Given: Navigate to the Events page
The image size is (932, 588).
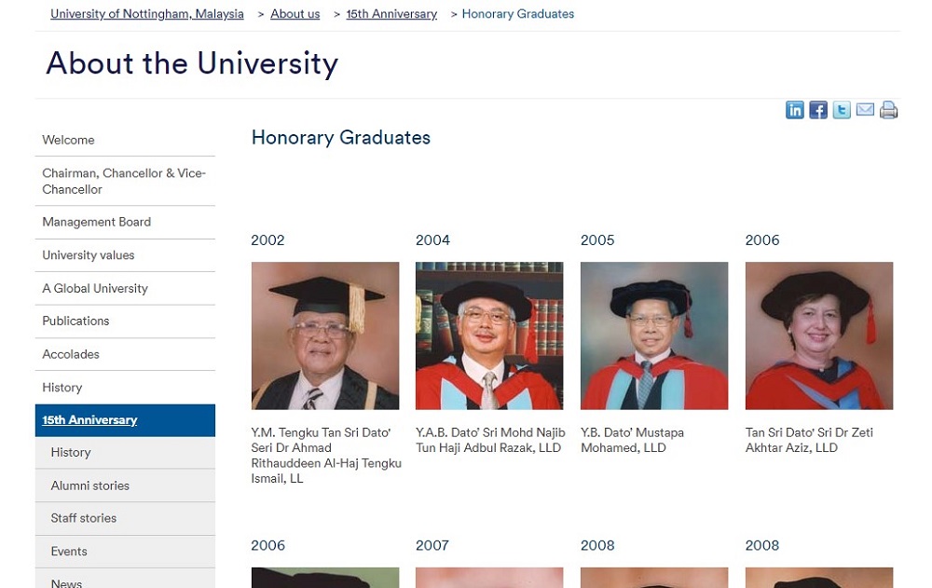Looking at the screenshot, I should point(68,551).
